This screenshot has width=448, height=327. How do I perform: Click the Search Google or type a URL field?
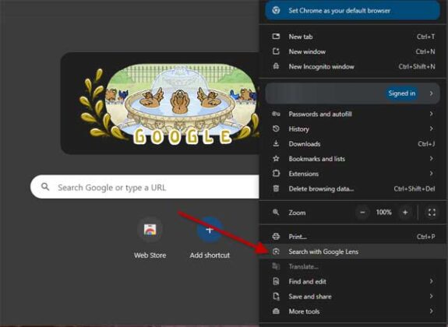tap(145, 187)
